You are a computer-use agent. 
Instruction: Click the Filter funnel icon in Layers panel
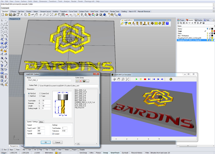pyautogui.click(x=195, y=23)
